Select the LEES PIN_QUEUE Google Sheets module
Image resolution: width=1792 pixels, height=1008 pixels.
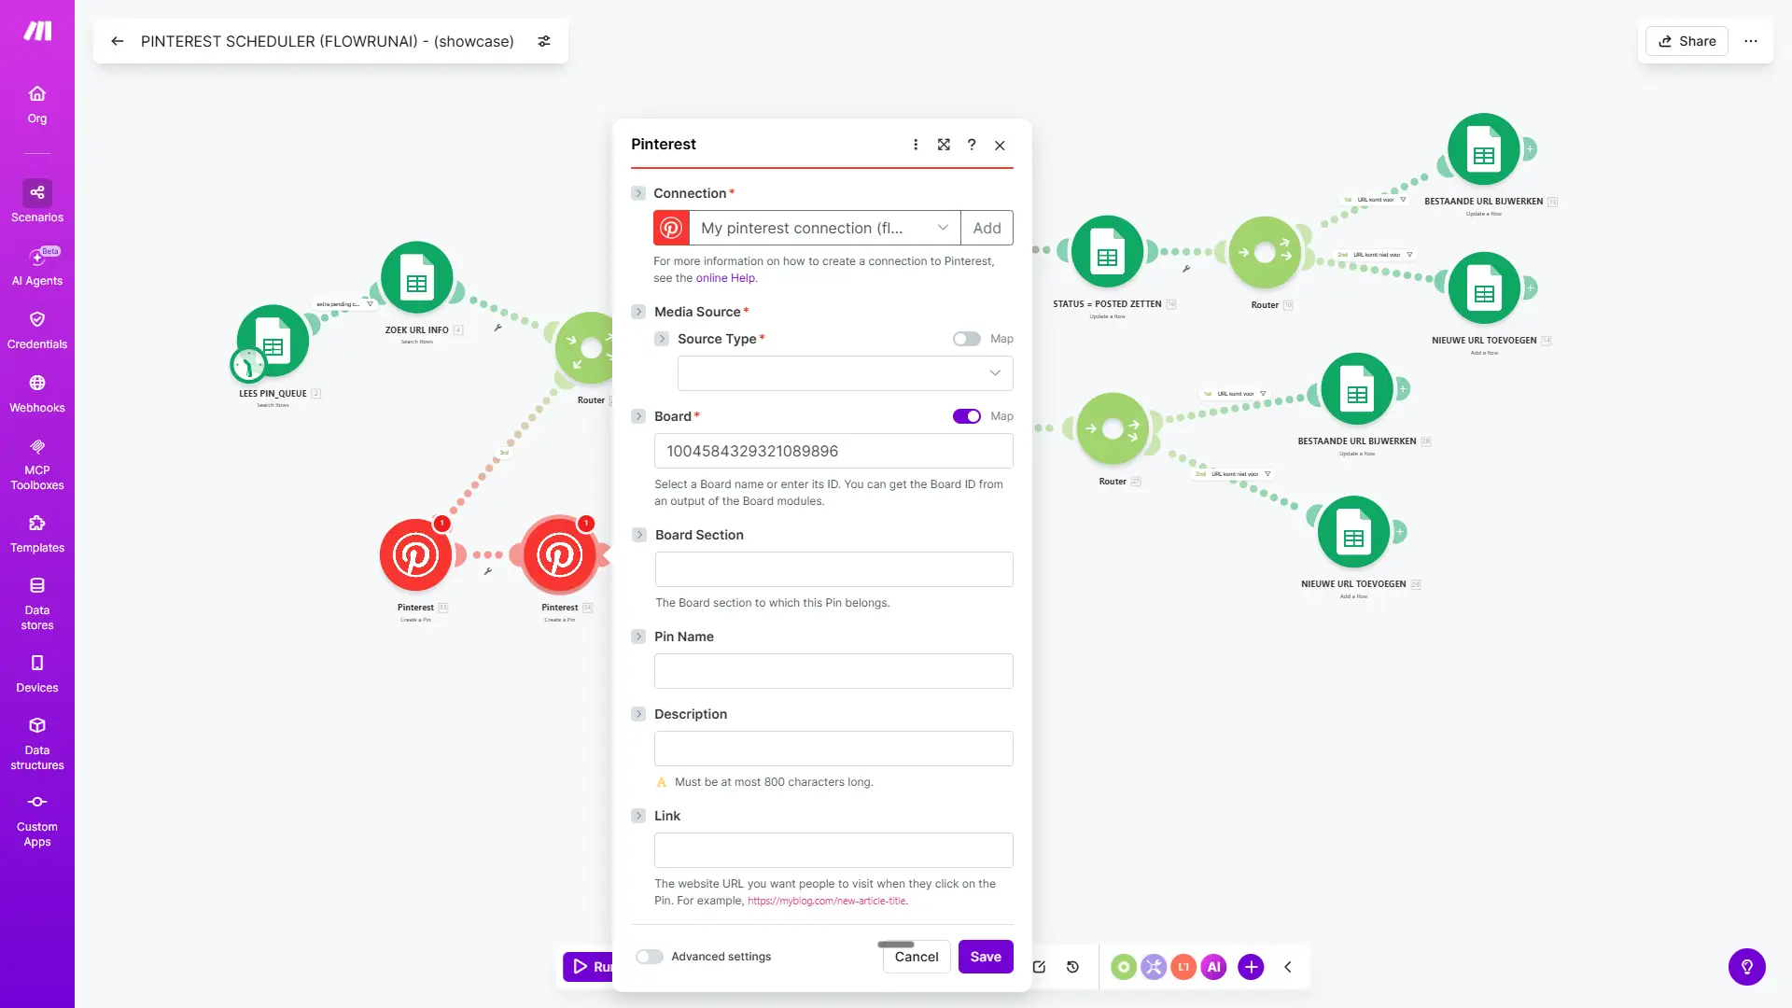[273, 342]
